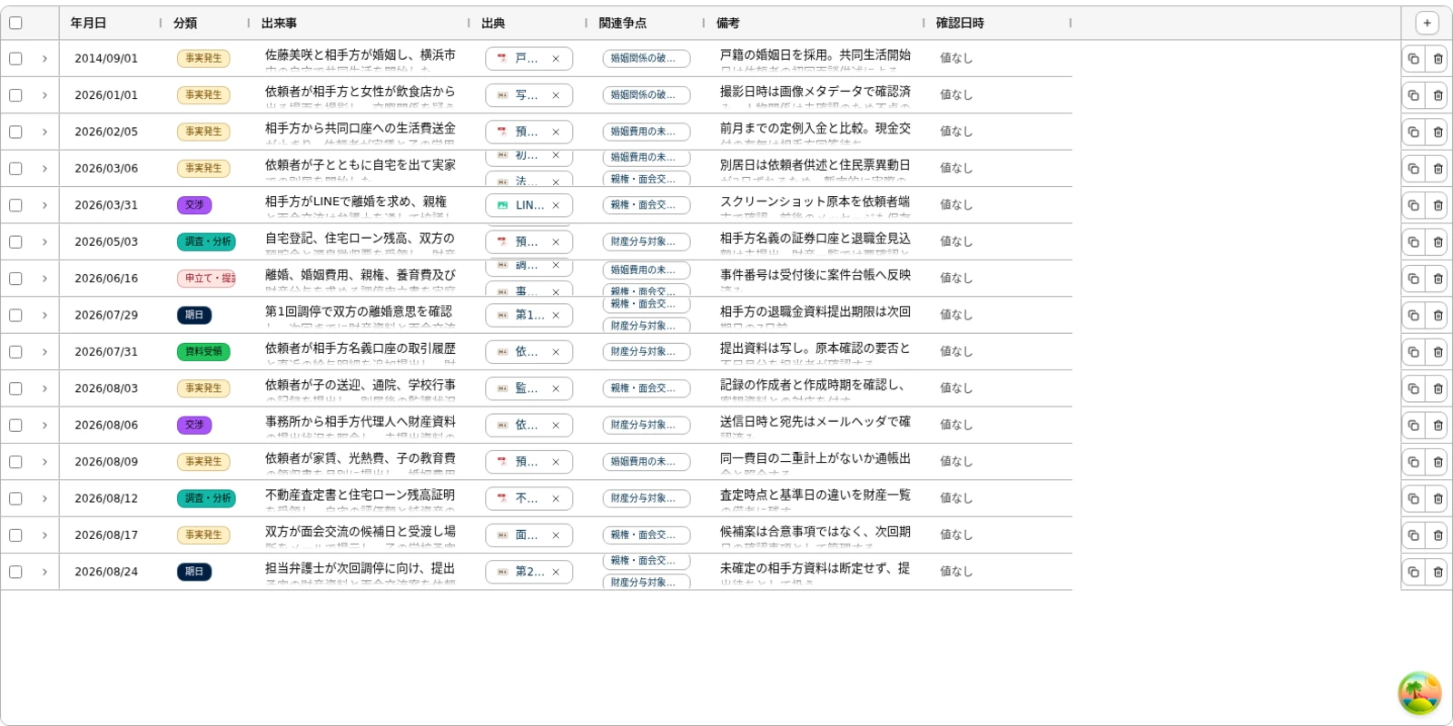Check the checkbox for the 2026/02/05 row

(x=15, y=132)
